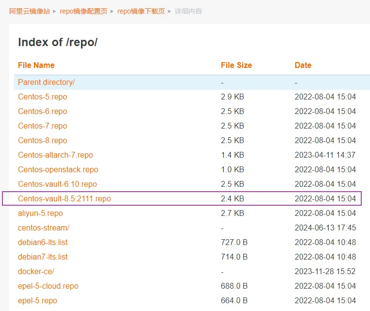370x311 pixels.
Task: Download Centos-5.repo file
Action: (42, 97)
